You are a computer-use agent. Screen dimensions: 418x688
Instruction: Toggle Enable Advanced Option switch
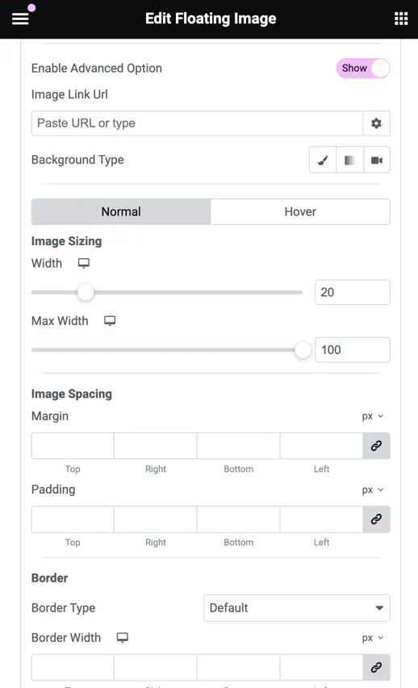363,69
